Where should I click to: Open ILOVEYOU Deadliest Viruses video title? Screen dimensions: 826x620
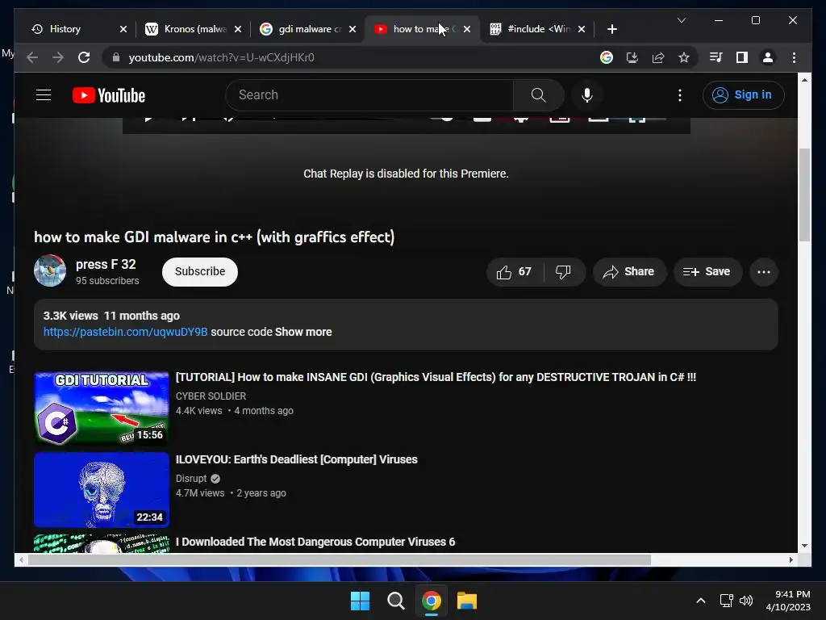coord(297,459)
